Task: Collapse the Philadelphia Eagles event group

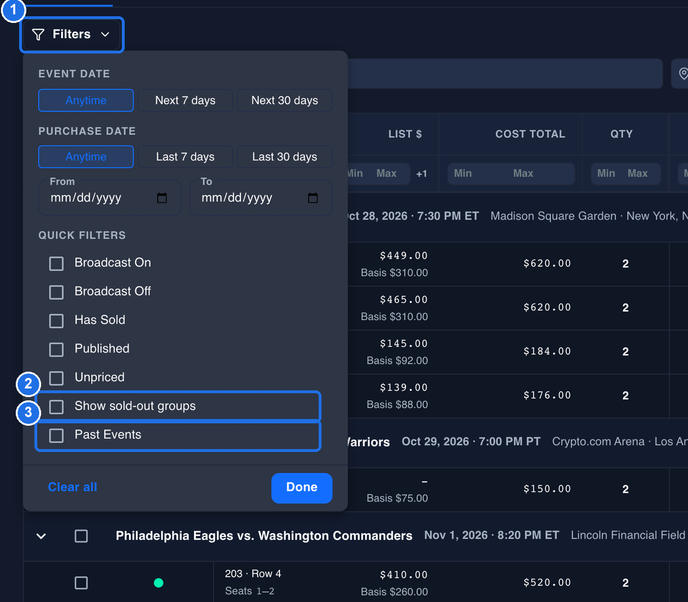Action: 41,536
